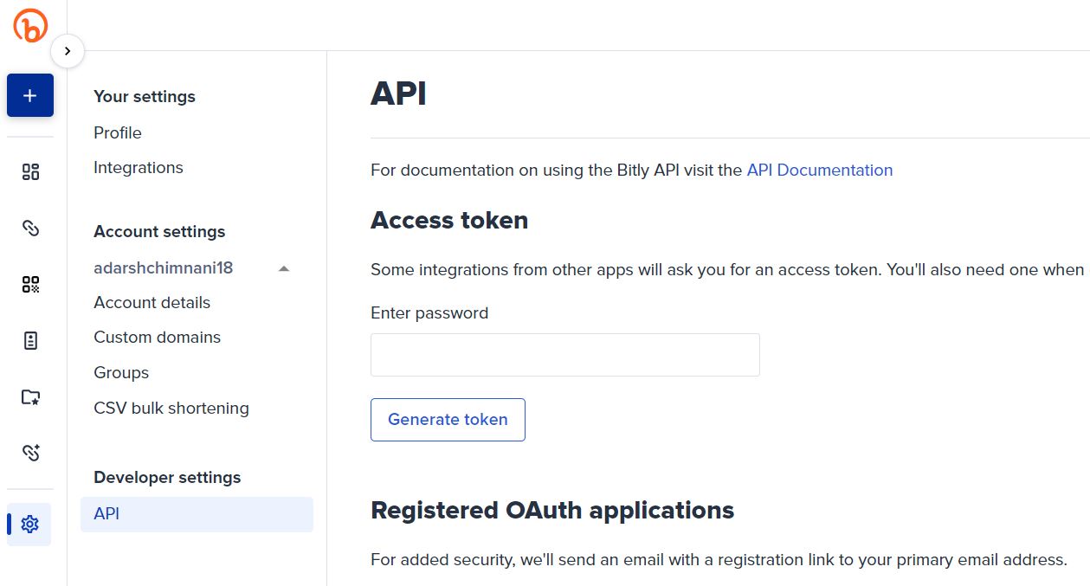
Task: Select the Home dashboard icon
Action: [29, 171]
